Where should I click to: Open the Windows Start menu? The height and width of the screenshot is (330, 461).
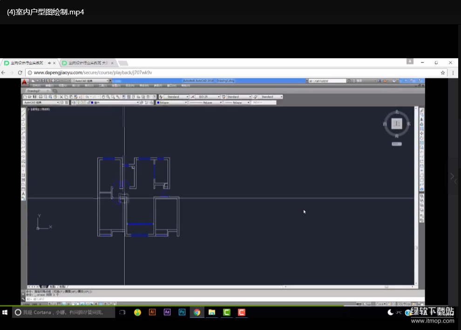click(6, 312)
